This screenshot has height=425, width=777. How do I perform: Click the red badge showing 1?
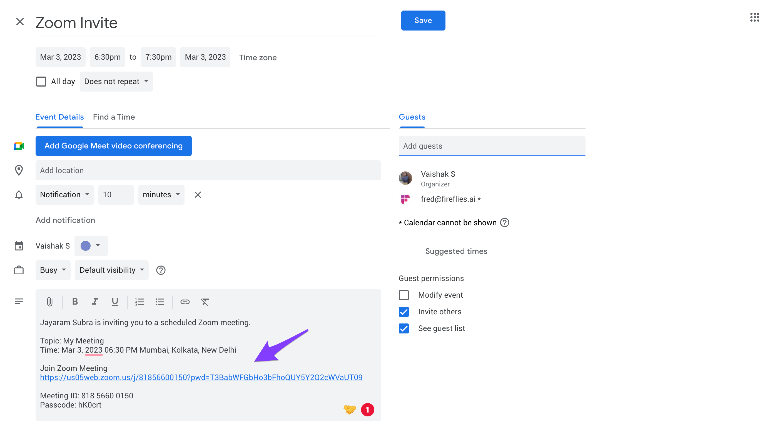pos(367,410)
